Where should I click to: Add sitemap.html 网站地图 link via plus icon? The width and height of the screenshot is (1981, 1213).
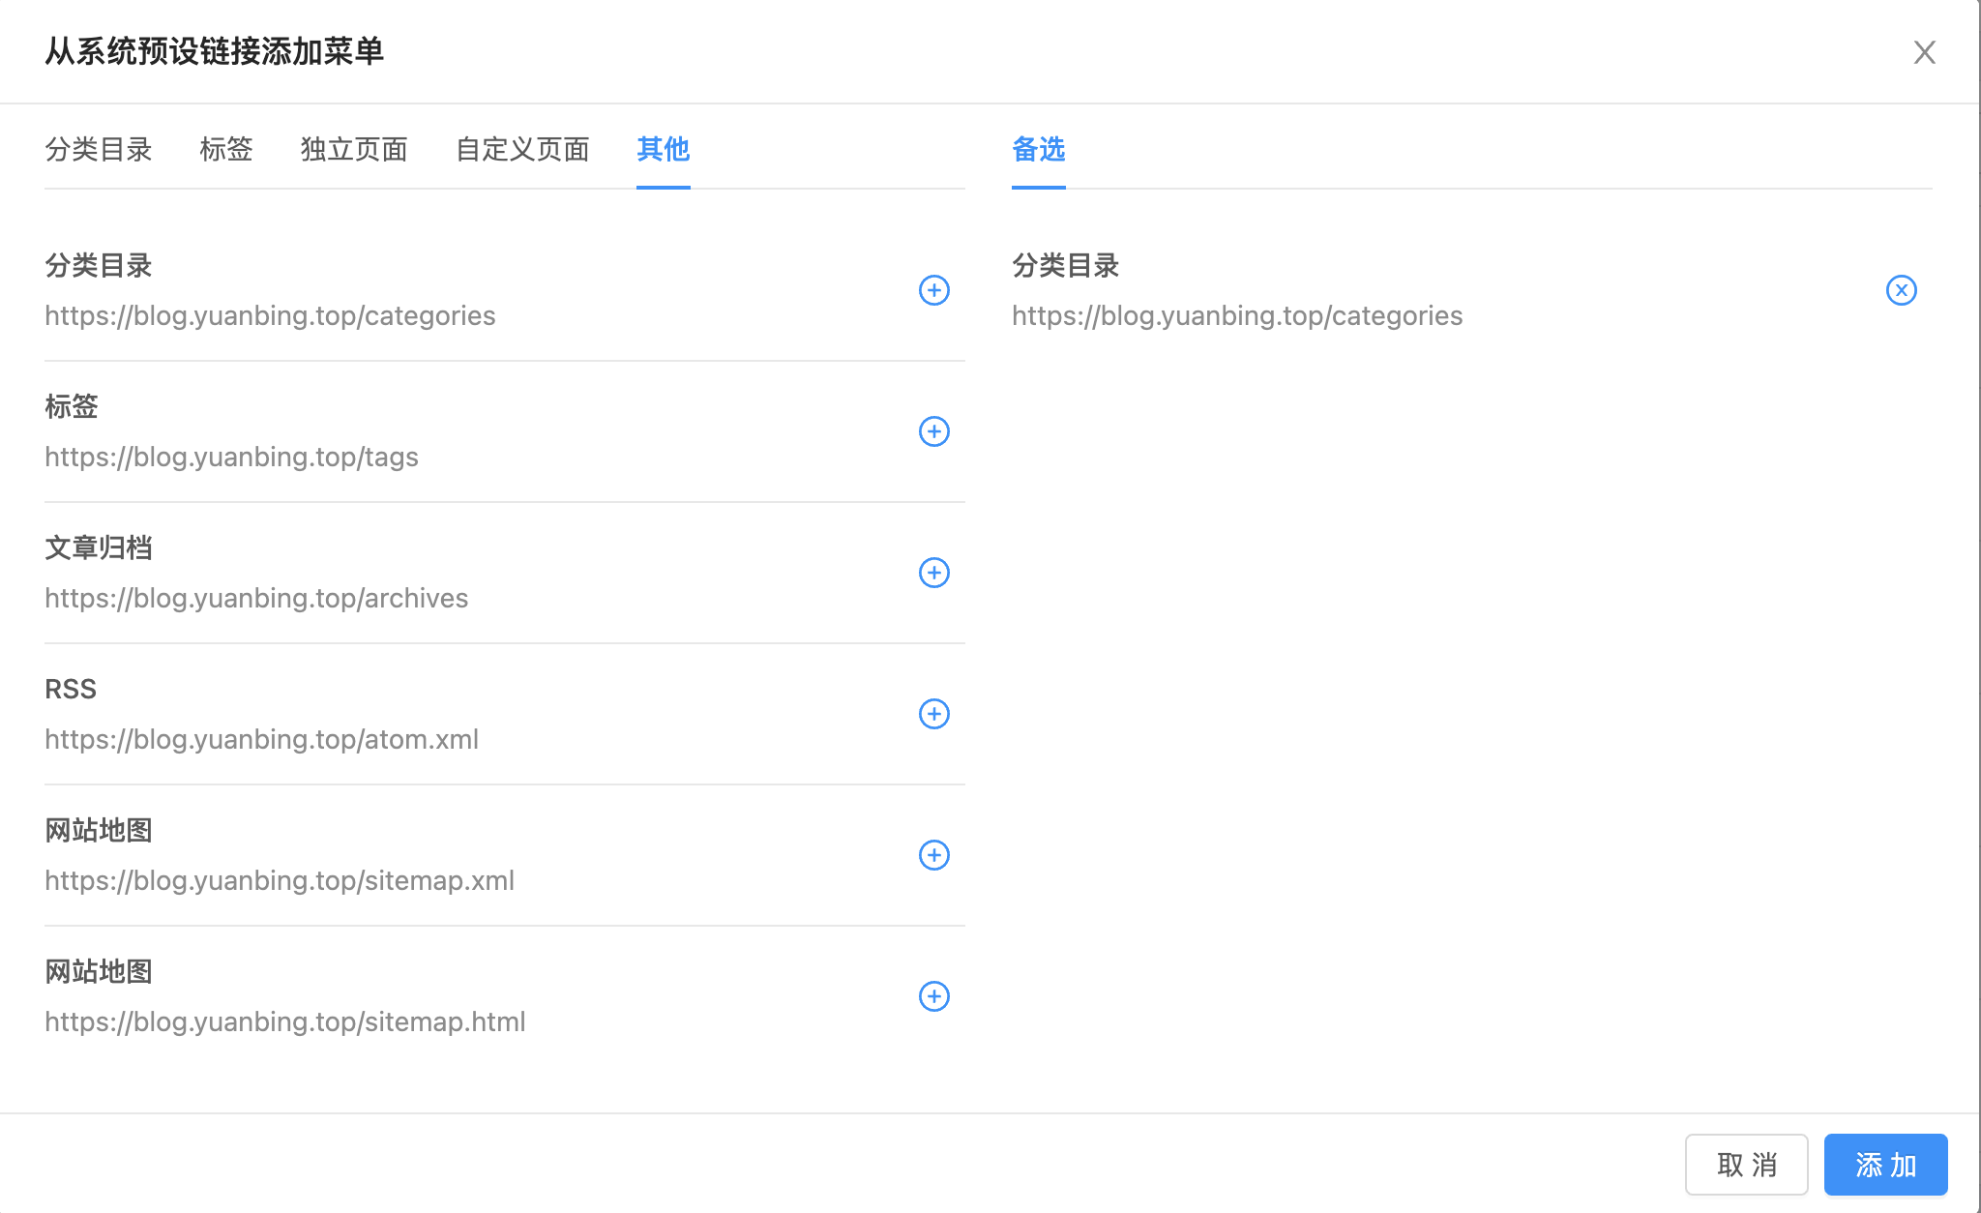(932, 996)
